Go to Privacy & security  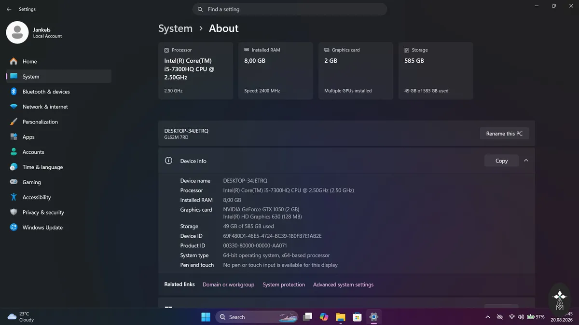coord(58,212)
